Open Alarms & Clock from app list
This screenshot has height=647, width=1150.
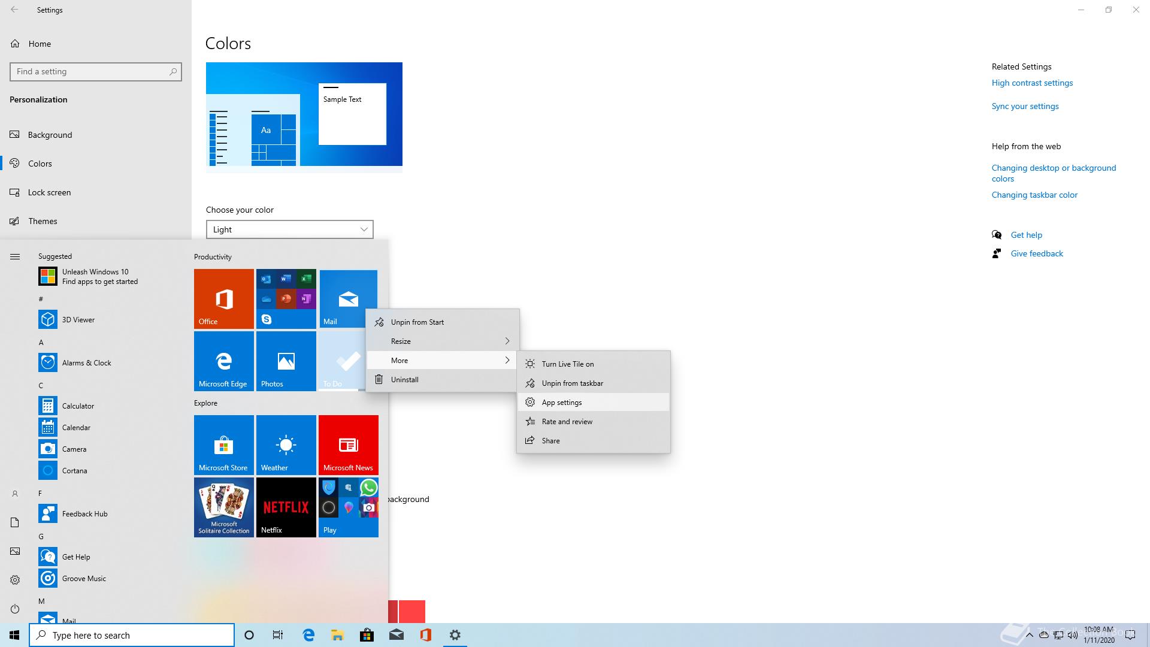[x=108, y=362]
